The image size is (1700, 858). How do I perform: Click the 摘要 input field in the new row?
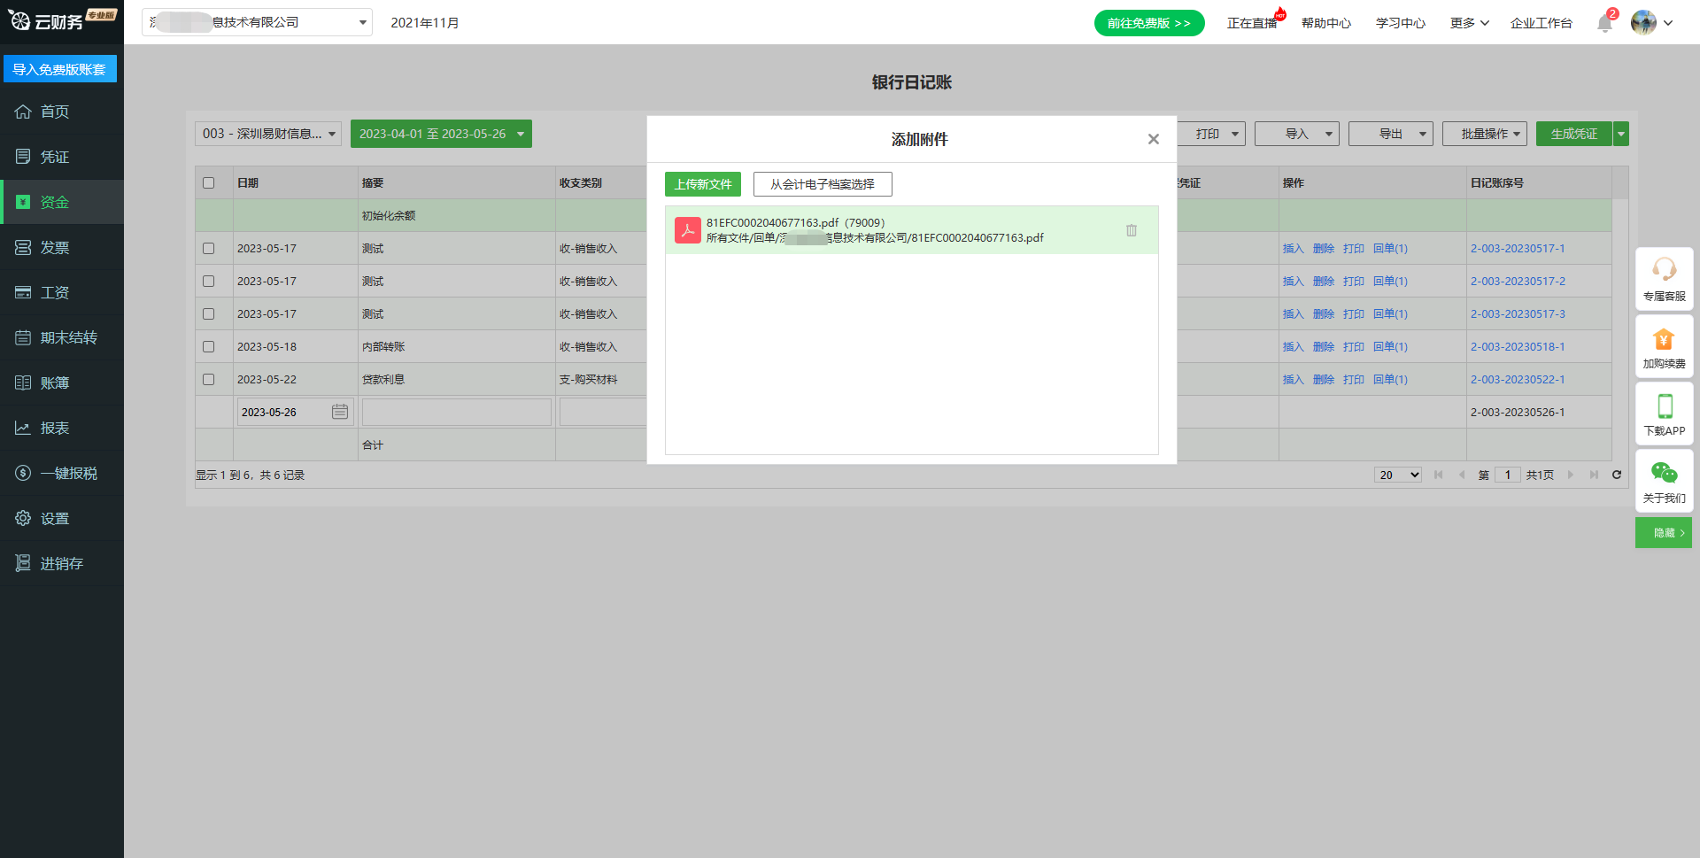(457, 412)
